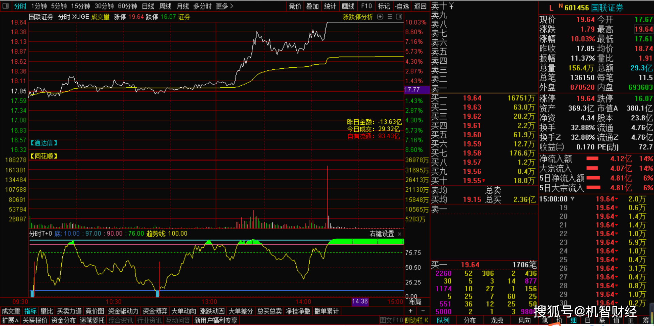Select the 资金博弈 tab
The height and width of the screenshot is (326, 654).
point(155,311)
